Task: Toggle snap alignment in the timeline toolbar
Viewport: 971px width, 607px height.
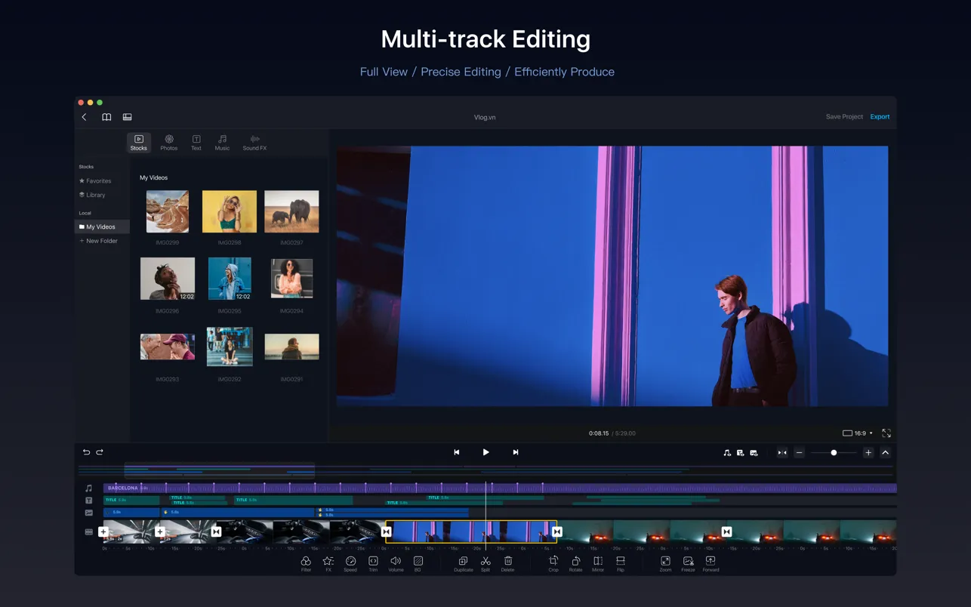Action: click(x=782, y=452)
